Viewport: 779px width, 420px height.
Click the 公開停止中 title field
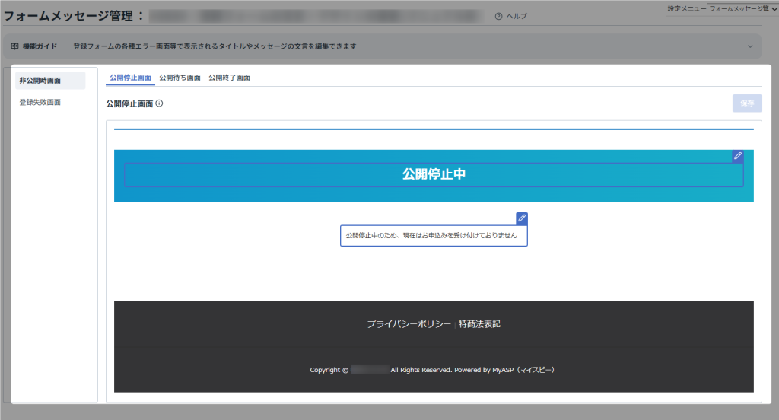coord(434,174)
